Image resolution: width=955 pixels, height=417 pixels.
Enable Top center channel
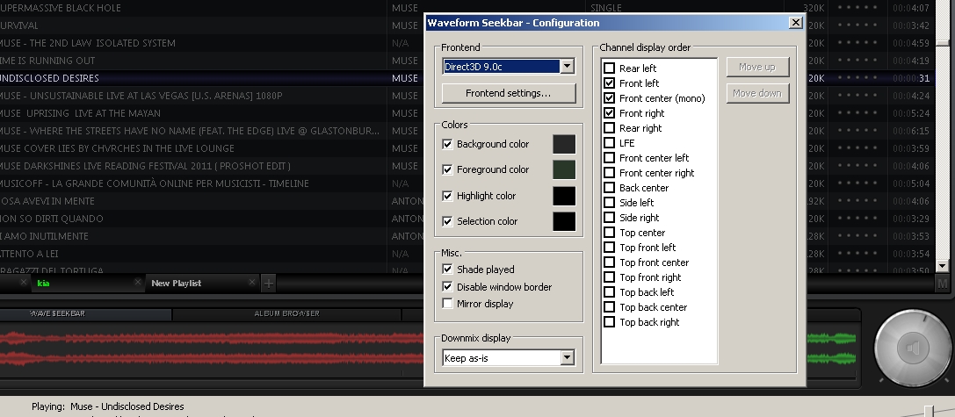coord(609,232)
